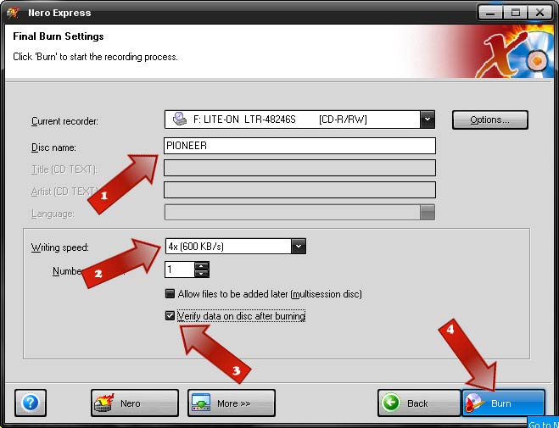Click the Writing speed label
559x428 pixels.
[x=60, y=247]
